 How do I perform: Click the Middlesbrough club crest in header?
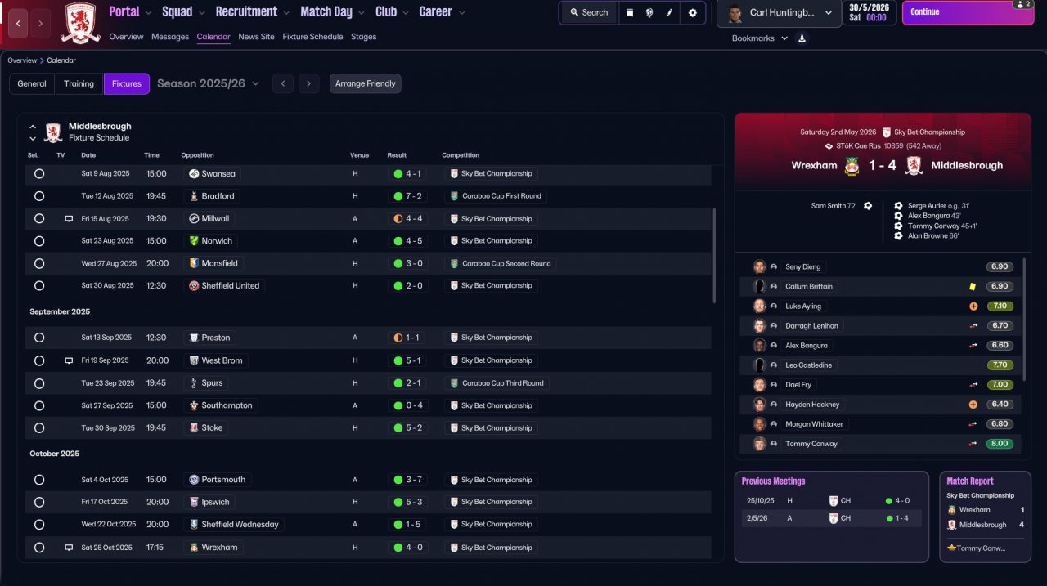point(80,23)
